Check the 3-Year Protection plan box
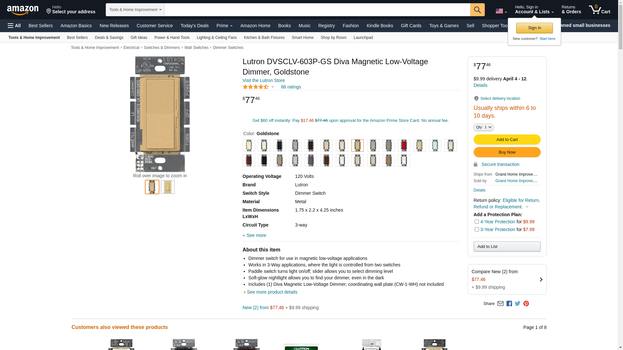Screen dimensions: 623x350 point(477,229)
